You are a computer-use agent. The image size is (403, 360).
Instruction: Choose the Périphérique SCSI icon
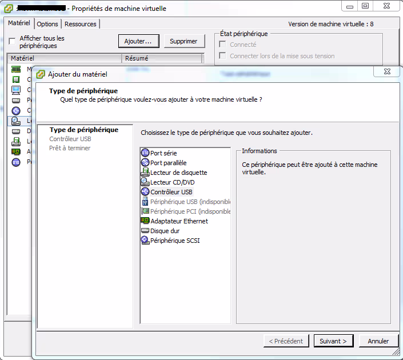(x=145, y=241)
